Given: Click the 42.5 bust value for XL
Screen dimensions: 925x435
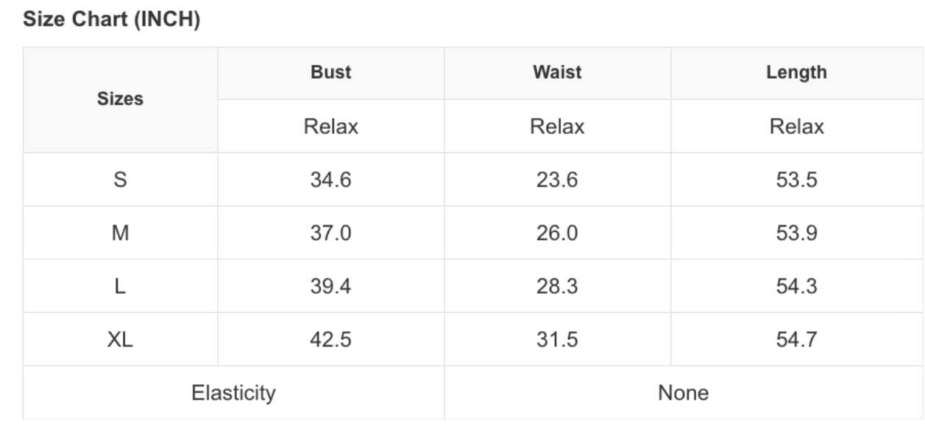Looking at the screenshot, I should click(x=330, y=339).
